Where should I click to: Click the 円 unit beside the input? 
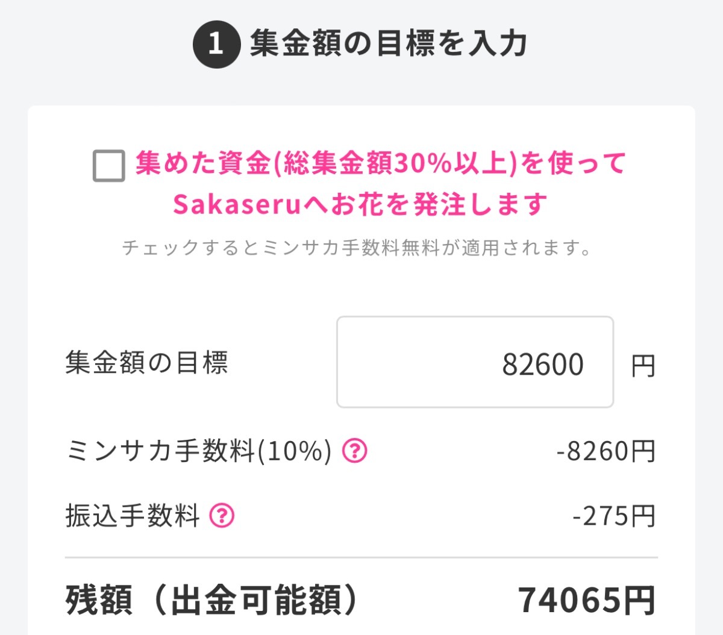(x=643, y=366)
